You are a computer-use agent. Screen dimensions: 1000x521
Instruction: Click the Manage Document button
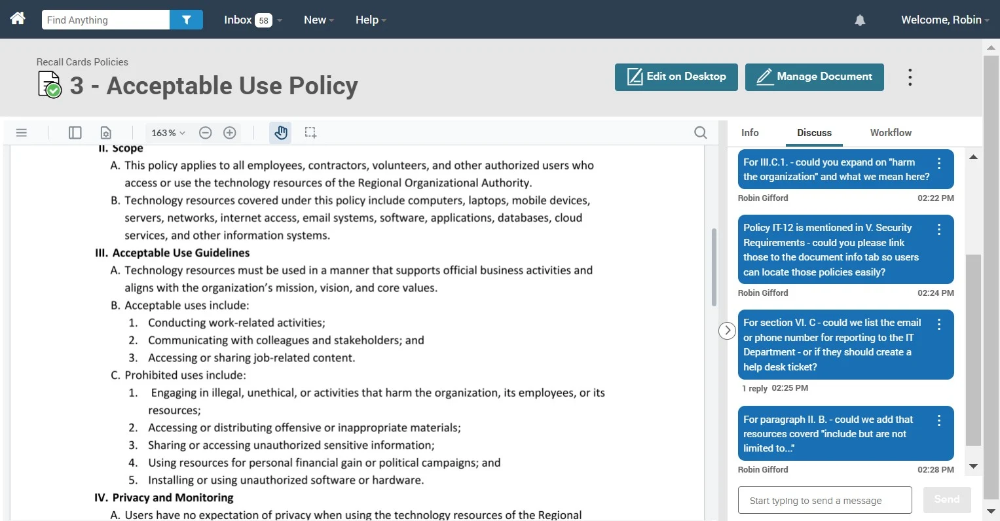pyautogui.click(x=815, y=77)
